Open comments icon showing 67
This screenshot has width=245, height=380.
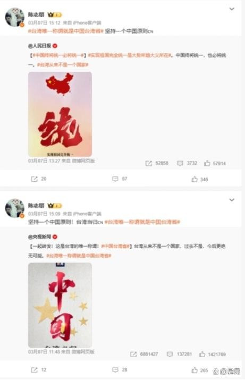click(115, 179)
